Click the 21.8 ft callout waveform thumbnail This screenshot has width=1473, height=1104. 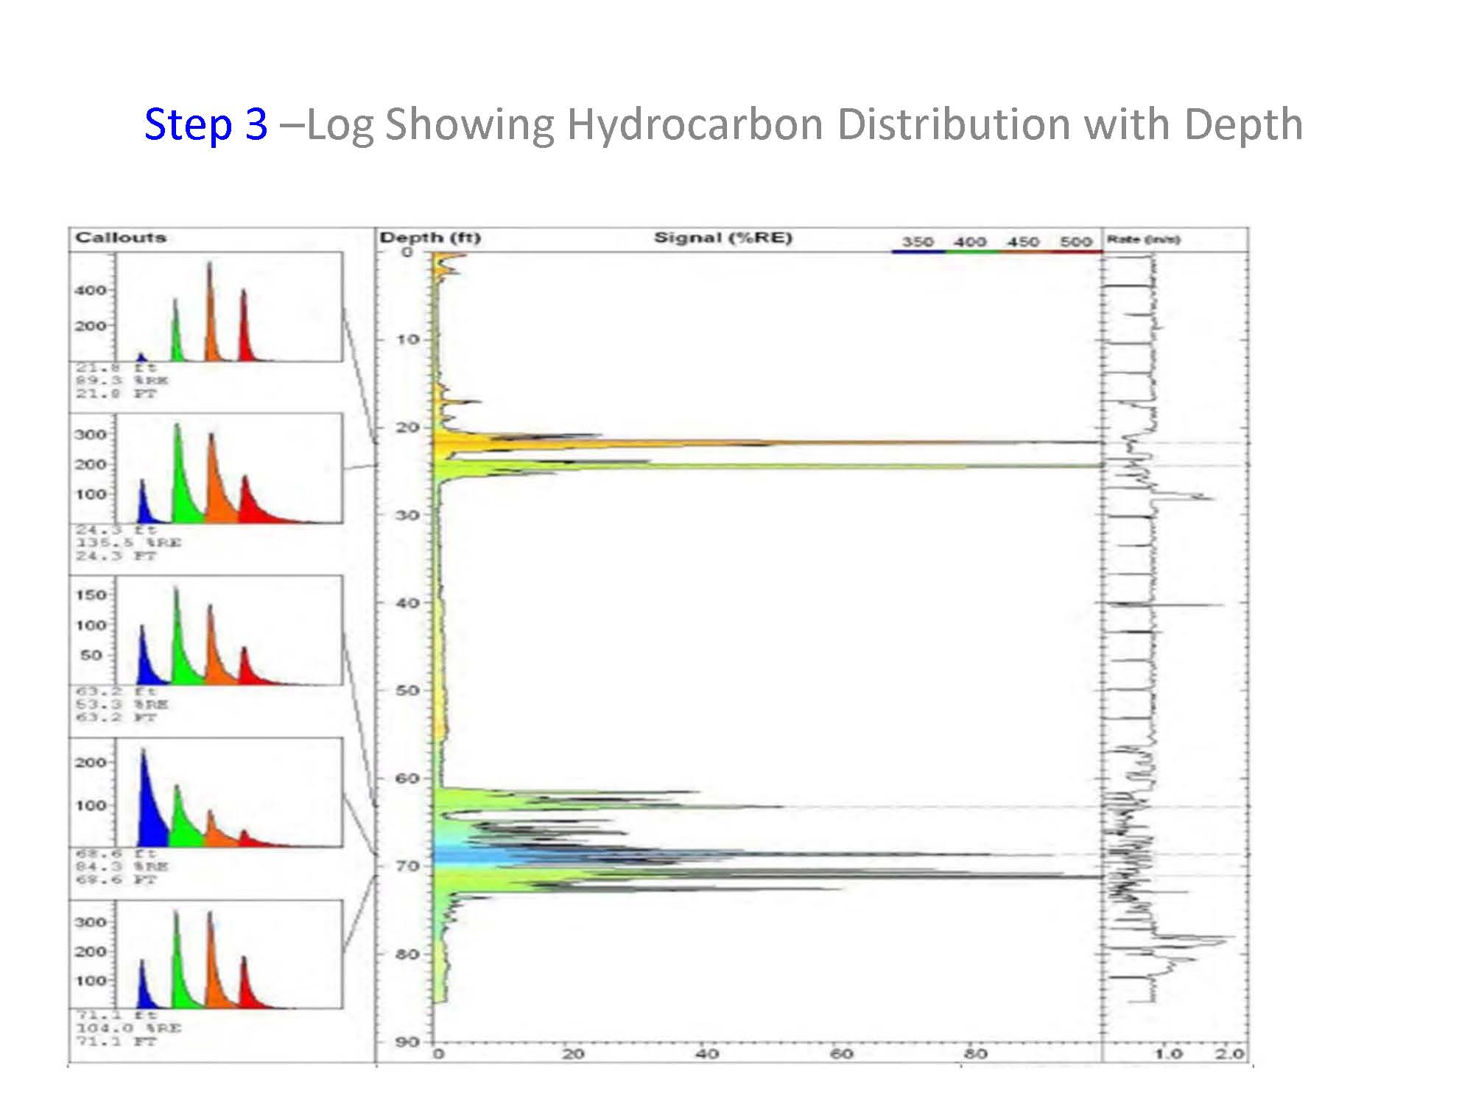pyautogui.click(x=228, y=307)
